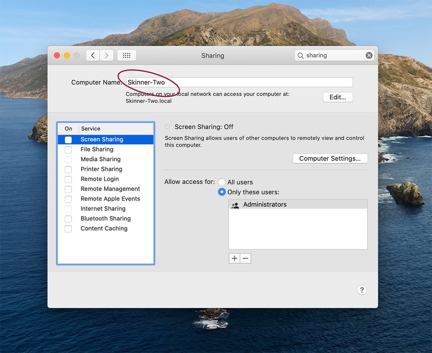The image size is (432, 353).
Task: Open Computer Settings...
Action: click(330, 158)
